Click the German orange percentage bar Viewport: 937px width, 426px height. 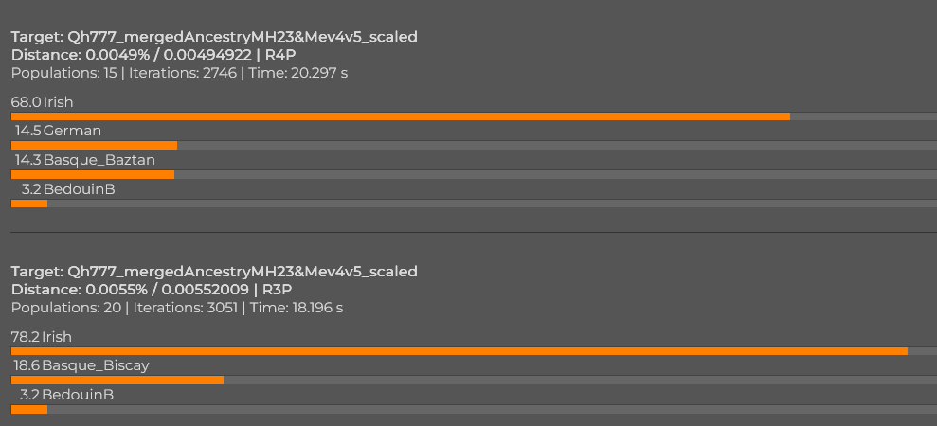[x=95, y=145]
